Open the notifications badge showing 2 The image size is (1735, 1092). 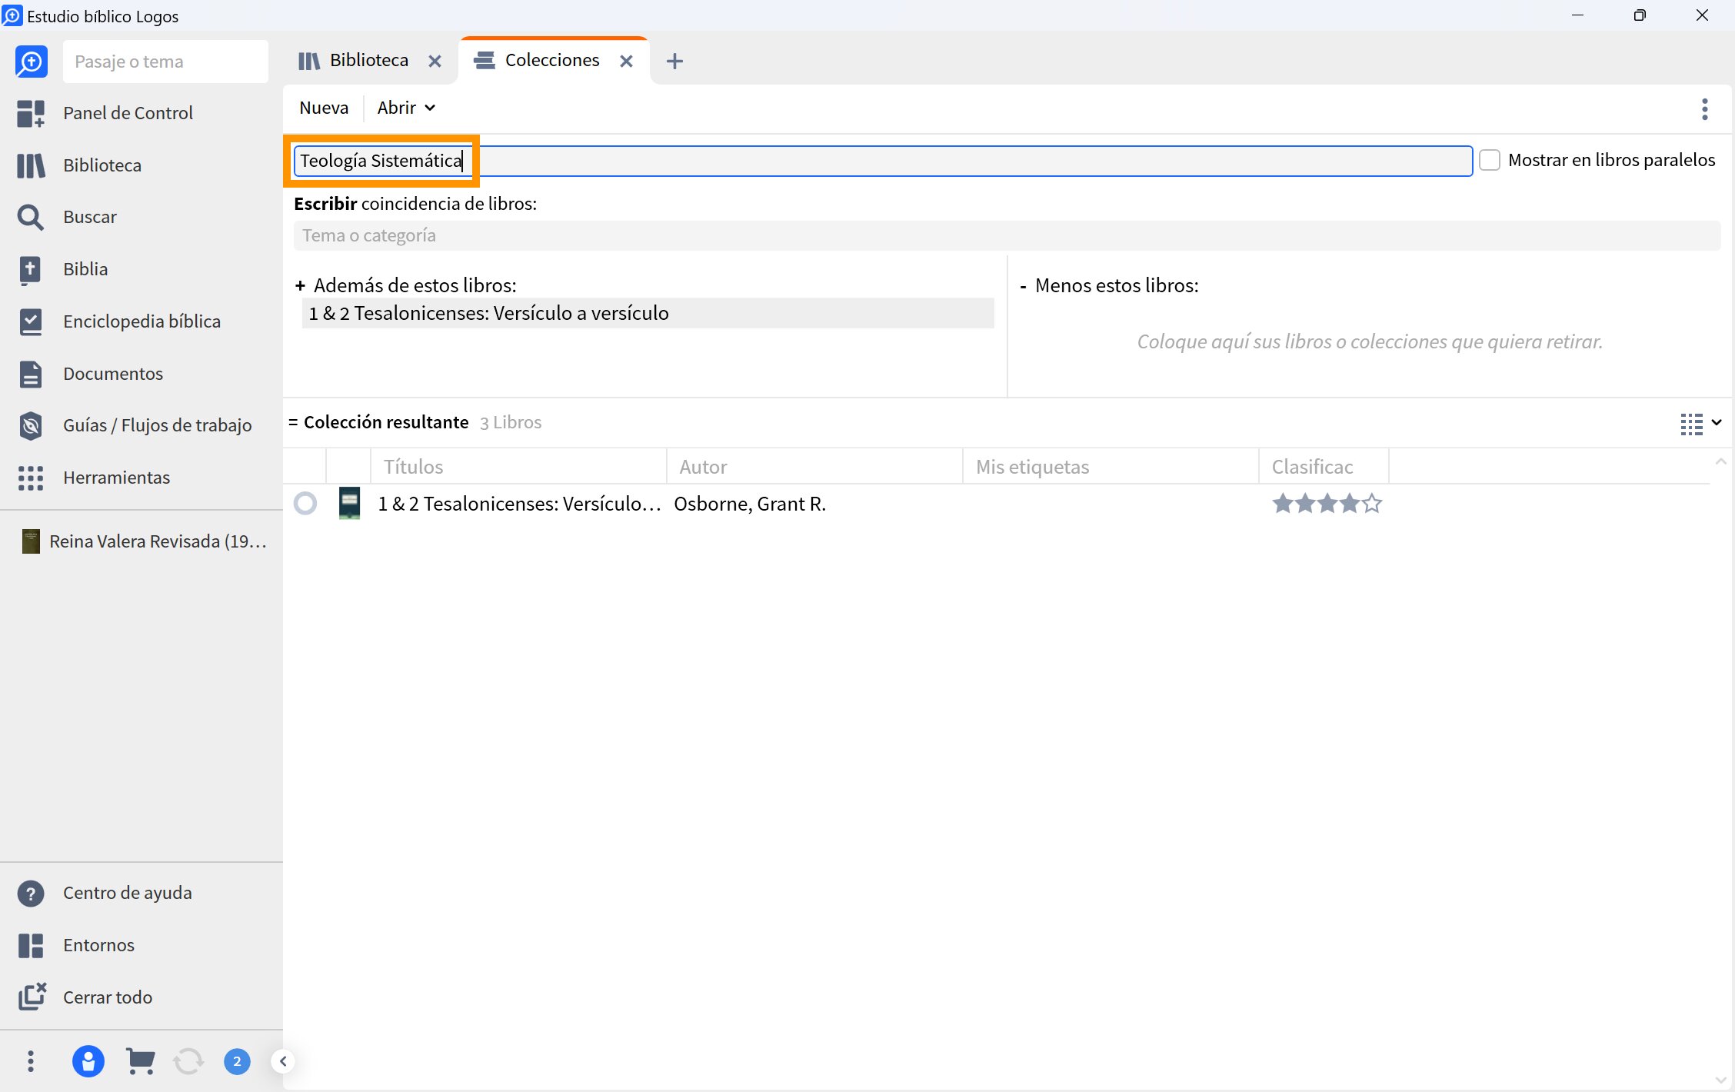click(237, 1061)
